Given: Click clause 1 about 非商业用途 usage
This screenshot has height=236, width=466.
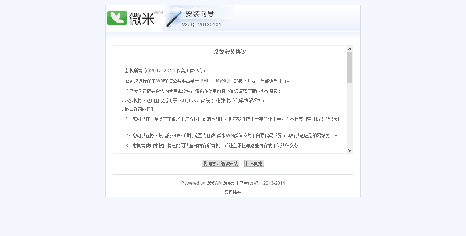Looking at the screenshot, I should click(x=229, y=122).
